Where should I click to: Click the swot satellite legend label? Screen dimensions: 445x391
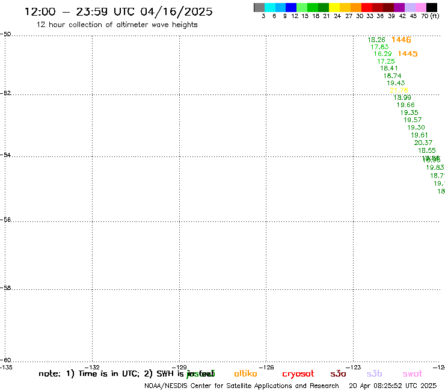tap(413, 374)
